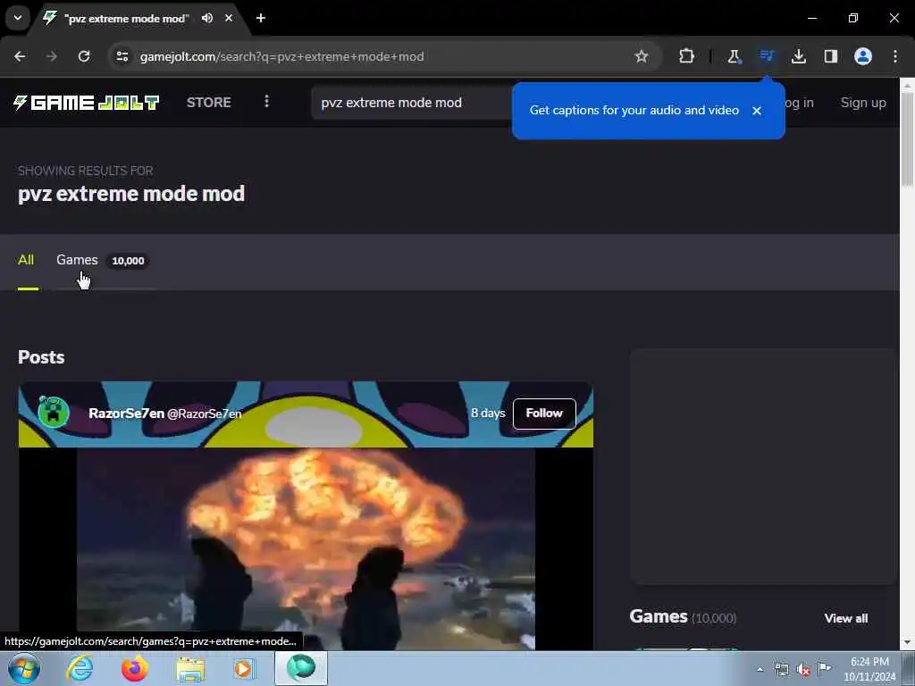This screenshot has height=686, width=915.
Task: Open RazorSe7en's profile avatar
Action: (x=53, y=412)
